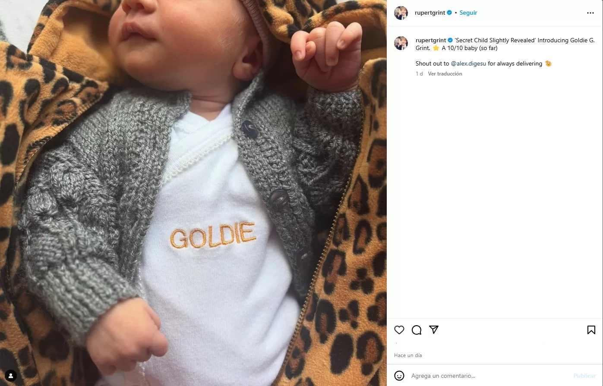The height and width of the screenshot is (386, 603).
Task: Open emoji picker in comment box
Action: [x=399, y=376]
